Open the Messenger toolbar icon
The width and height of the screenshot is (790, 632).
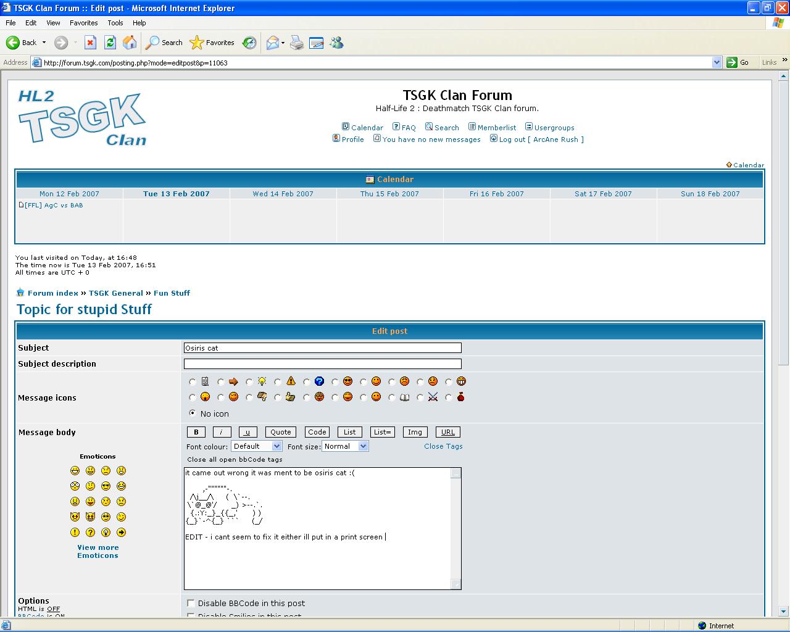pos(336,43)
